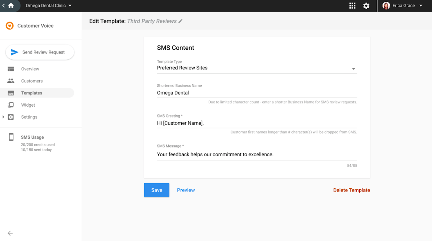Click the Preview link
Viewport: 432px width, 241px height.
(186, 190)
